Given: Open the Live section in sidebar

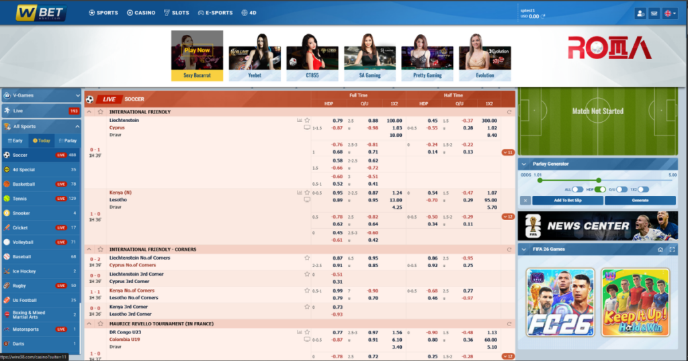Looking at the screenshot, I should tap(41, 111).
